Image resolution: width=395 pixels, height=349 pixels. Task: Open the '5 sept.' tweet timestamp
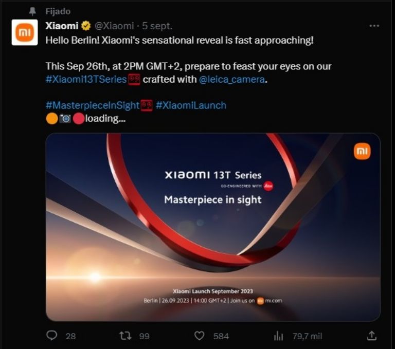pyautogui.click(x=157, y=26)
